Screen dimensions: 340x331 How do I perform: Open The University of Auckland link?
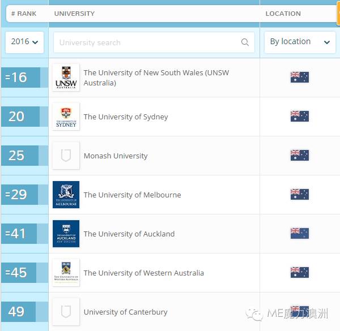[129, 234]
